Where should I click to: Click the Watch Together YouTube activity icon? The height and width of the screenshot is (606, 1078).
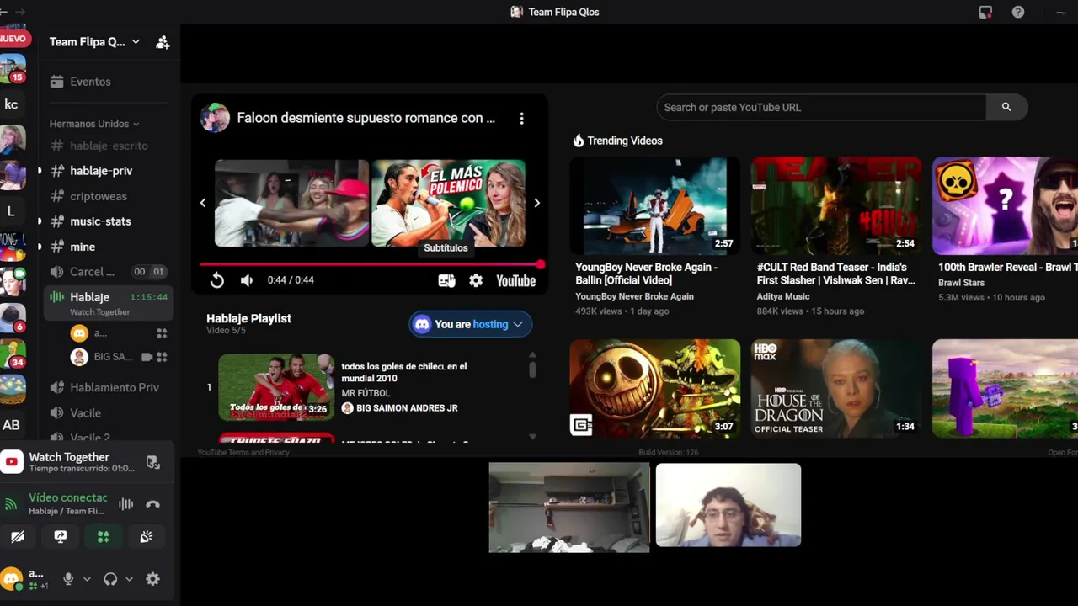coord(12,461)
